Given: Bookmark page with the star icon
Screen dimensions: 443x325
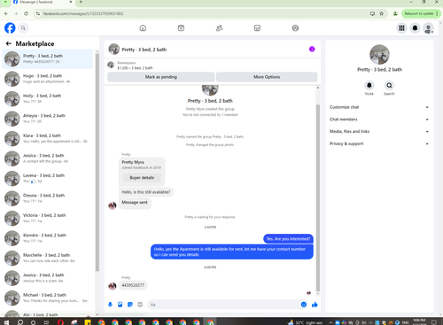Looking at the screenshot, I should click(381, 13).
